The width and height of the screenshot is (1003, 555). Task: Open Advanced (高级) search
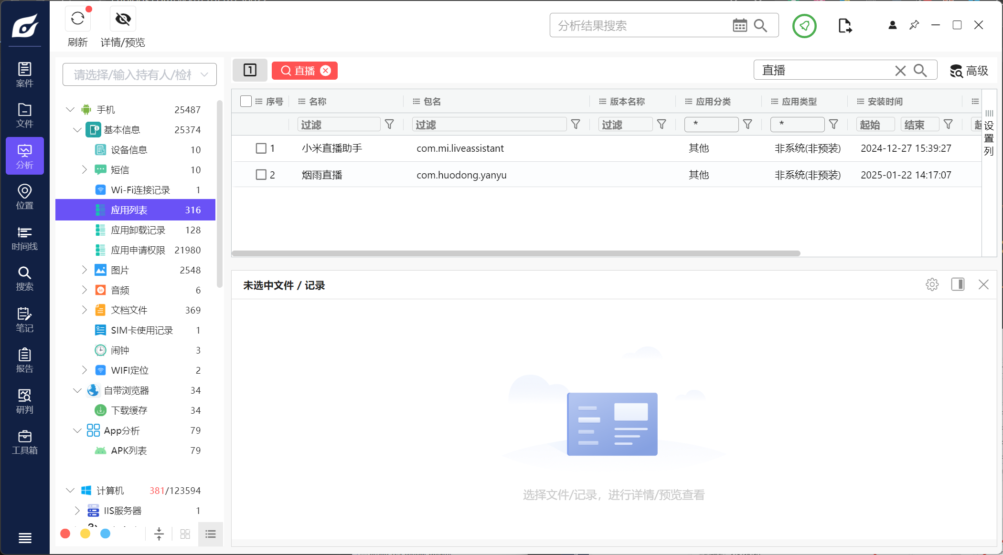click(969, 71)
